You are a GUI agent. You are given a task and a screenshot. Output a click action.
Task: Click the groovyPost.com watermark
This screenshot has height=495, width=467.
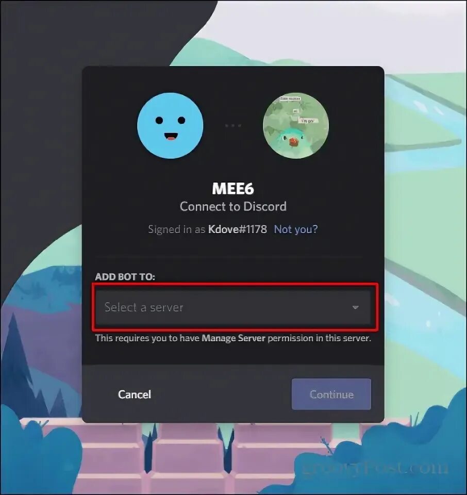click(375, 467)
